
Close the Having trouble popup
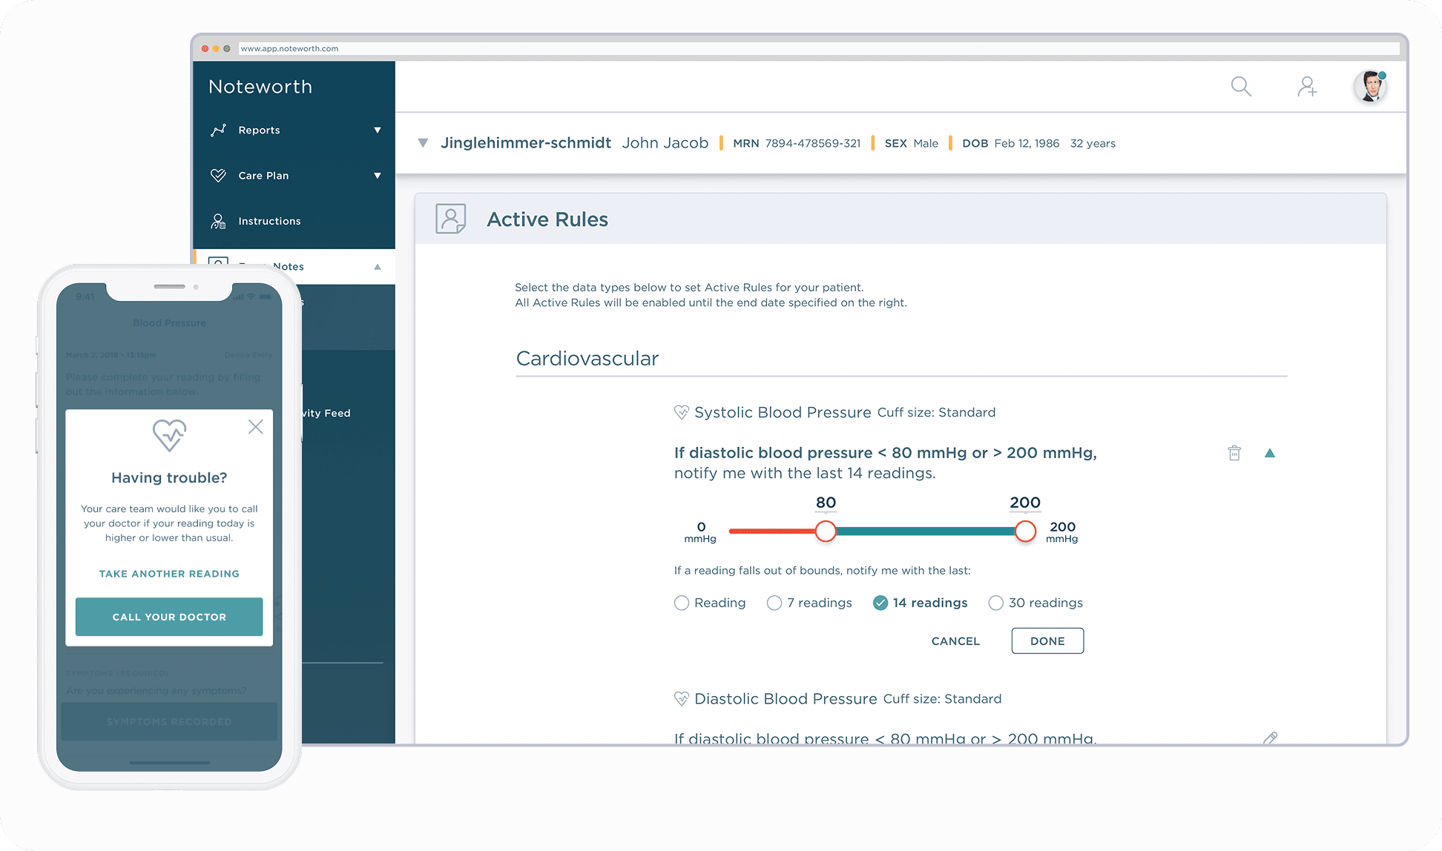coord(256,427)
